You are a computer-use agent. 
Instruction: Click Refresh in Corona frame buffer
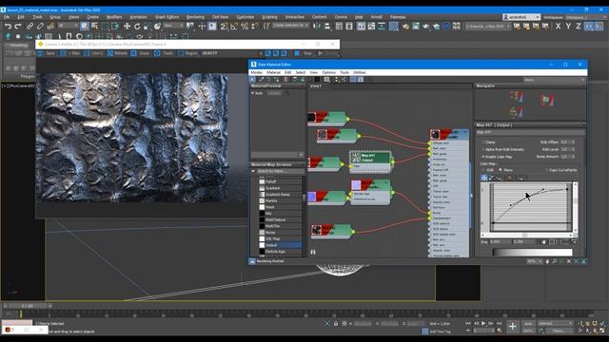tap(118, 53)
